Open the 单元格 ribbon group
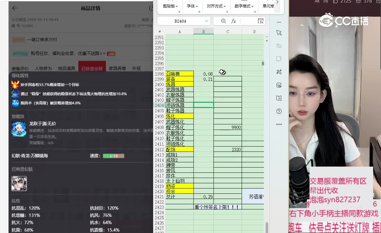Image resolution: width=381 pixels, height=233 pixels. click(268, 6)
